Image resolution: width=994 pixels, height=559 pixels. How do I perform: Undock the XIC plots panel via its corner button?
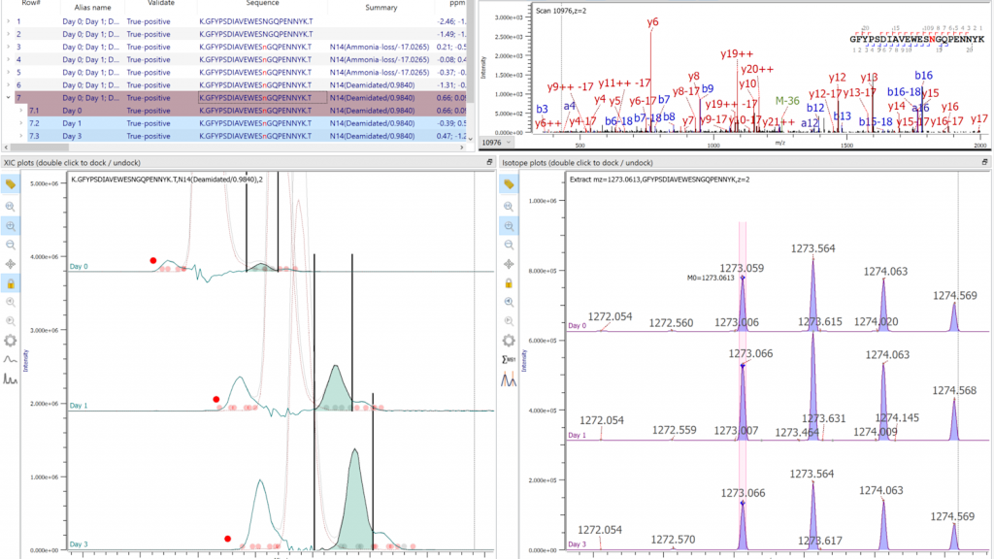tap(491, 162)
